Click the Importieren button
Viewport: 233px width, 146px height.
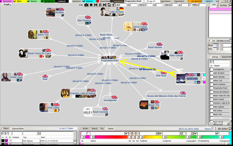(x=166, y=1)
